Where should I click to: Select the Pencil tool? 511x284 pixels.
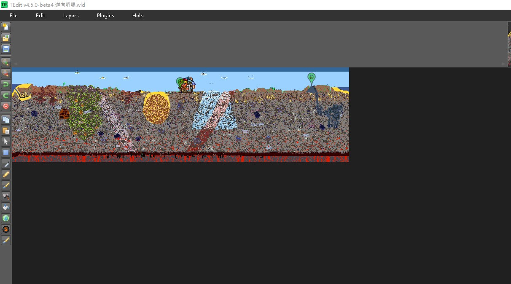[6, 174]
